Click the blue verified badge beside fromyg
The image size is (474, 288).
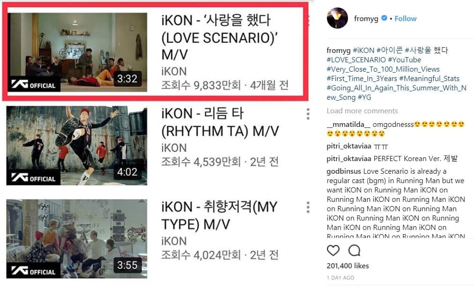384,18
